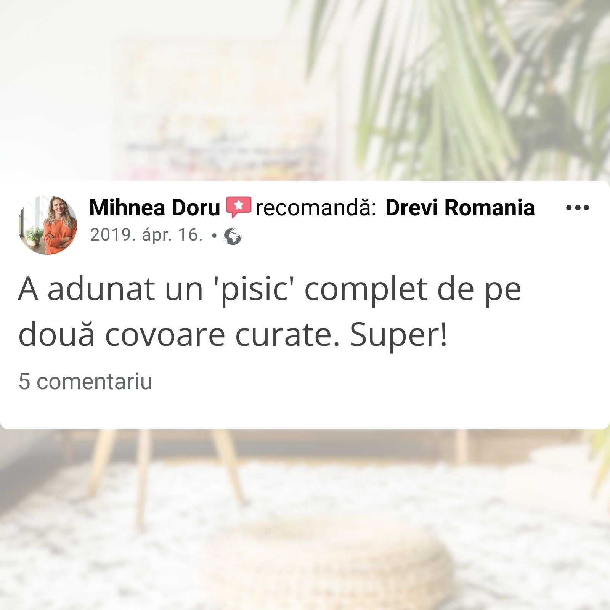Open the 2019. ápr. 16. post date
Image resolution: width=610 pixels, height=610 pixels.
(x=146, y=235)
